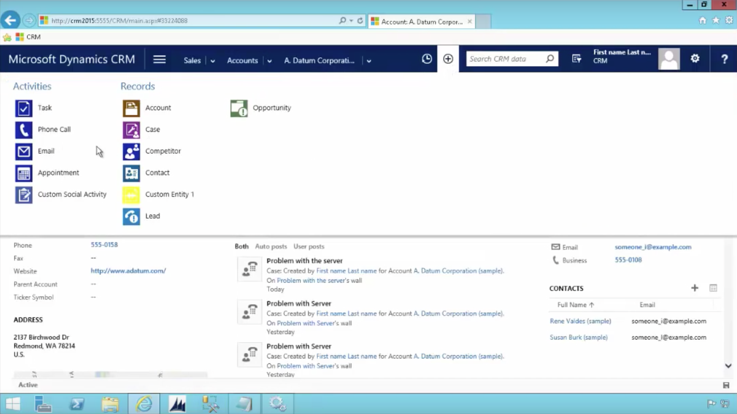Click someone_i@example.com email link in the top-right panel

pyautogui.click(x=653, y=247)
